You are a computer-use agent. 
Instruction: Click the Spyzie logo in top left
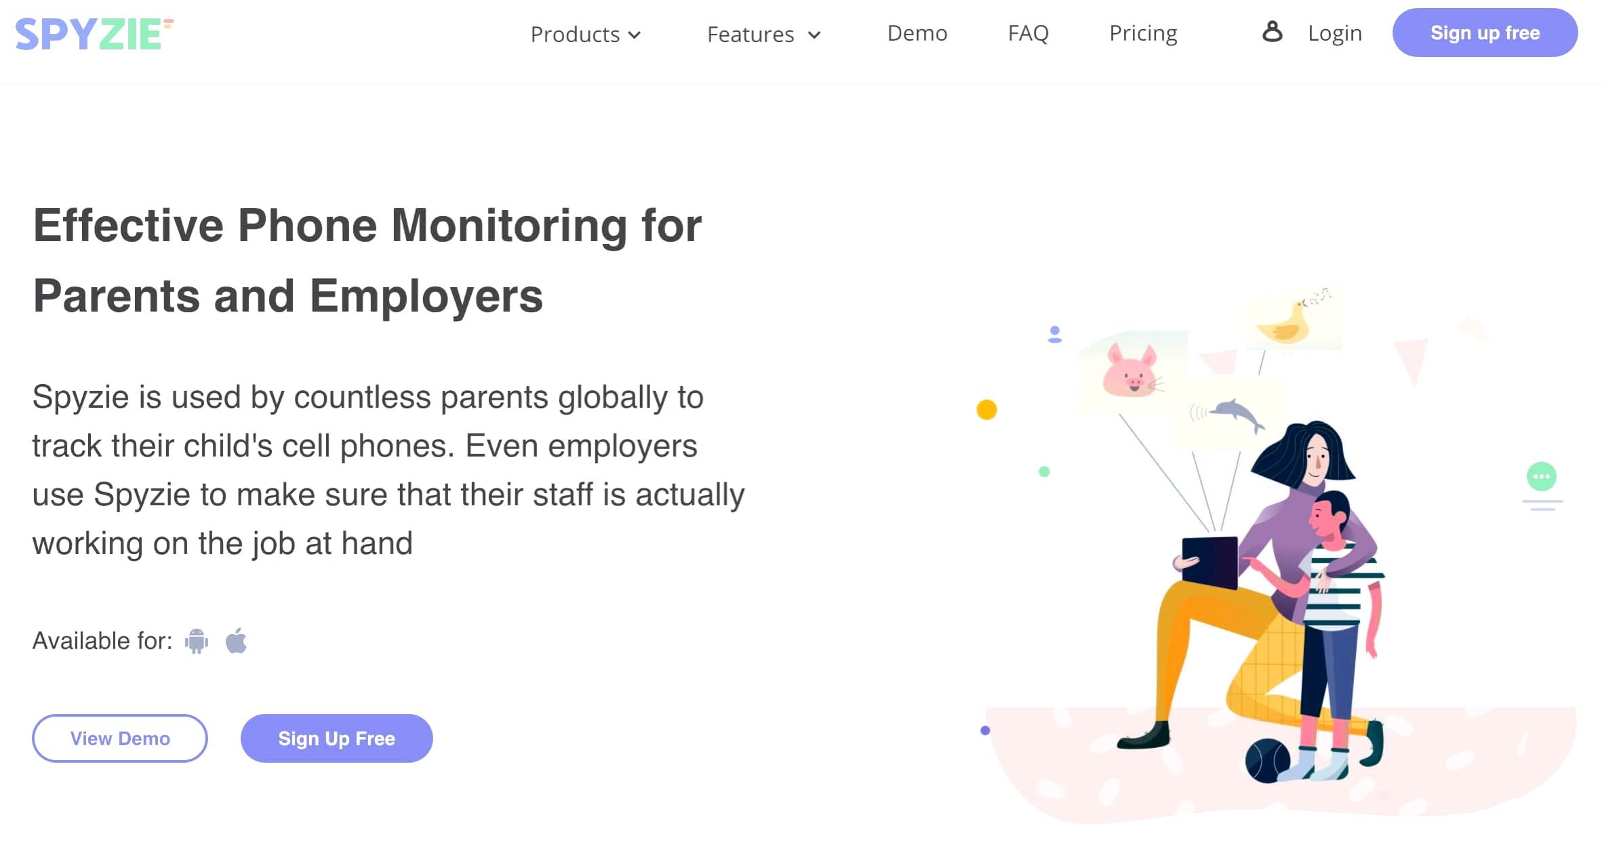tap(94, 33)
